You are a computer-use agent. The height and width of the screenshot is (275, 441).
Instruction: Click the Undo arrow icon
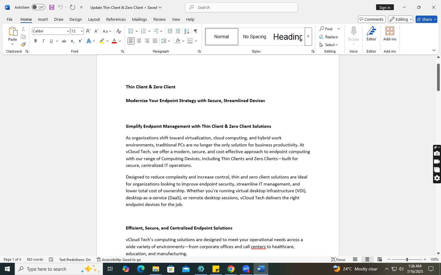click(60, 7)
